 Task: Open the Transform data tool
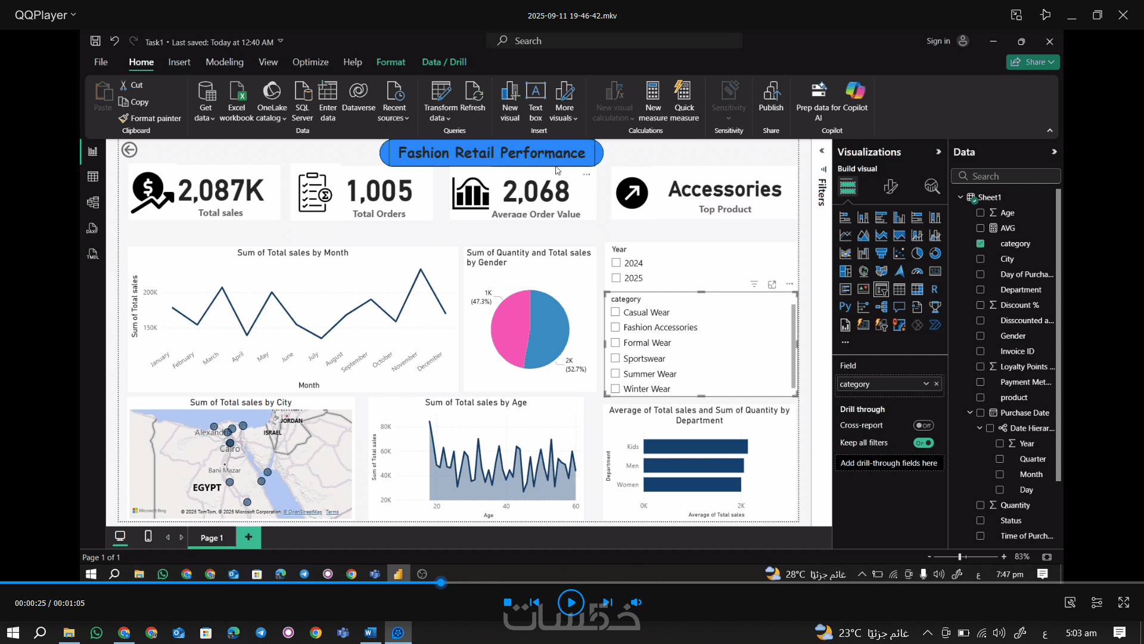pos(440,91)
